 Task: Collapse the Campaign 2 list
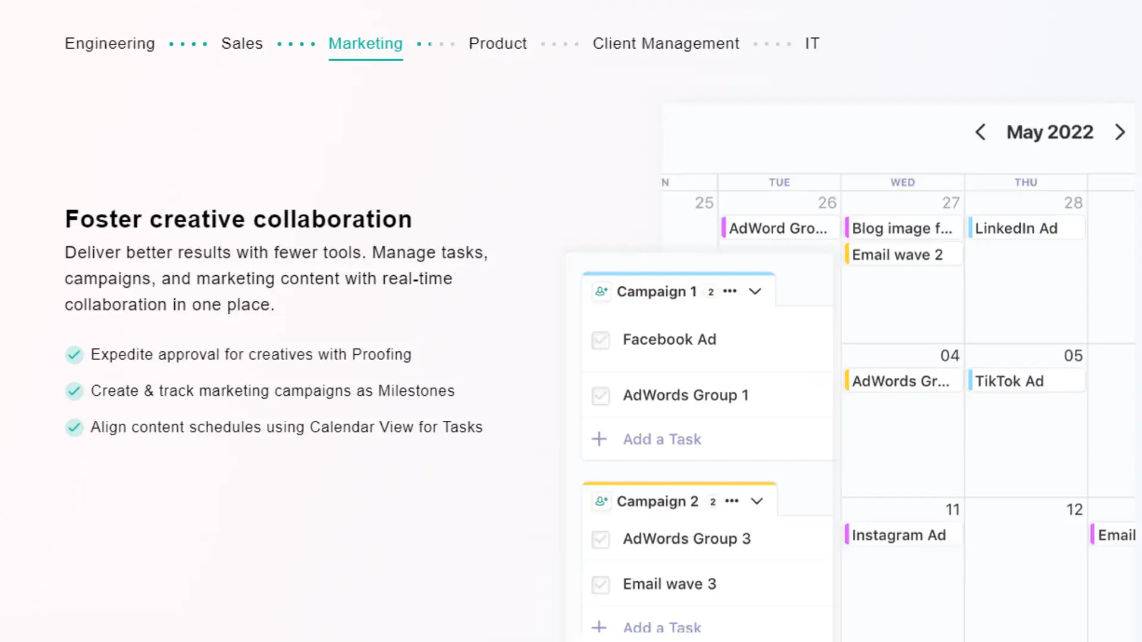pos(757,501)
